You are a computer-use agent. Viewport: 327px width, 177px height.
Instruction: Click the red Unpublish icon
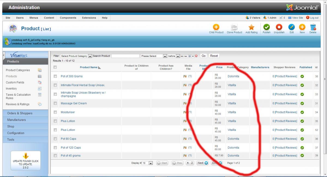[x=279, y=27]
